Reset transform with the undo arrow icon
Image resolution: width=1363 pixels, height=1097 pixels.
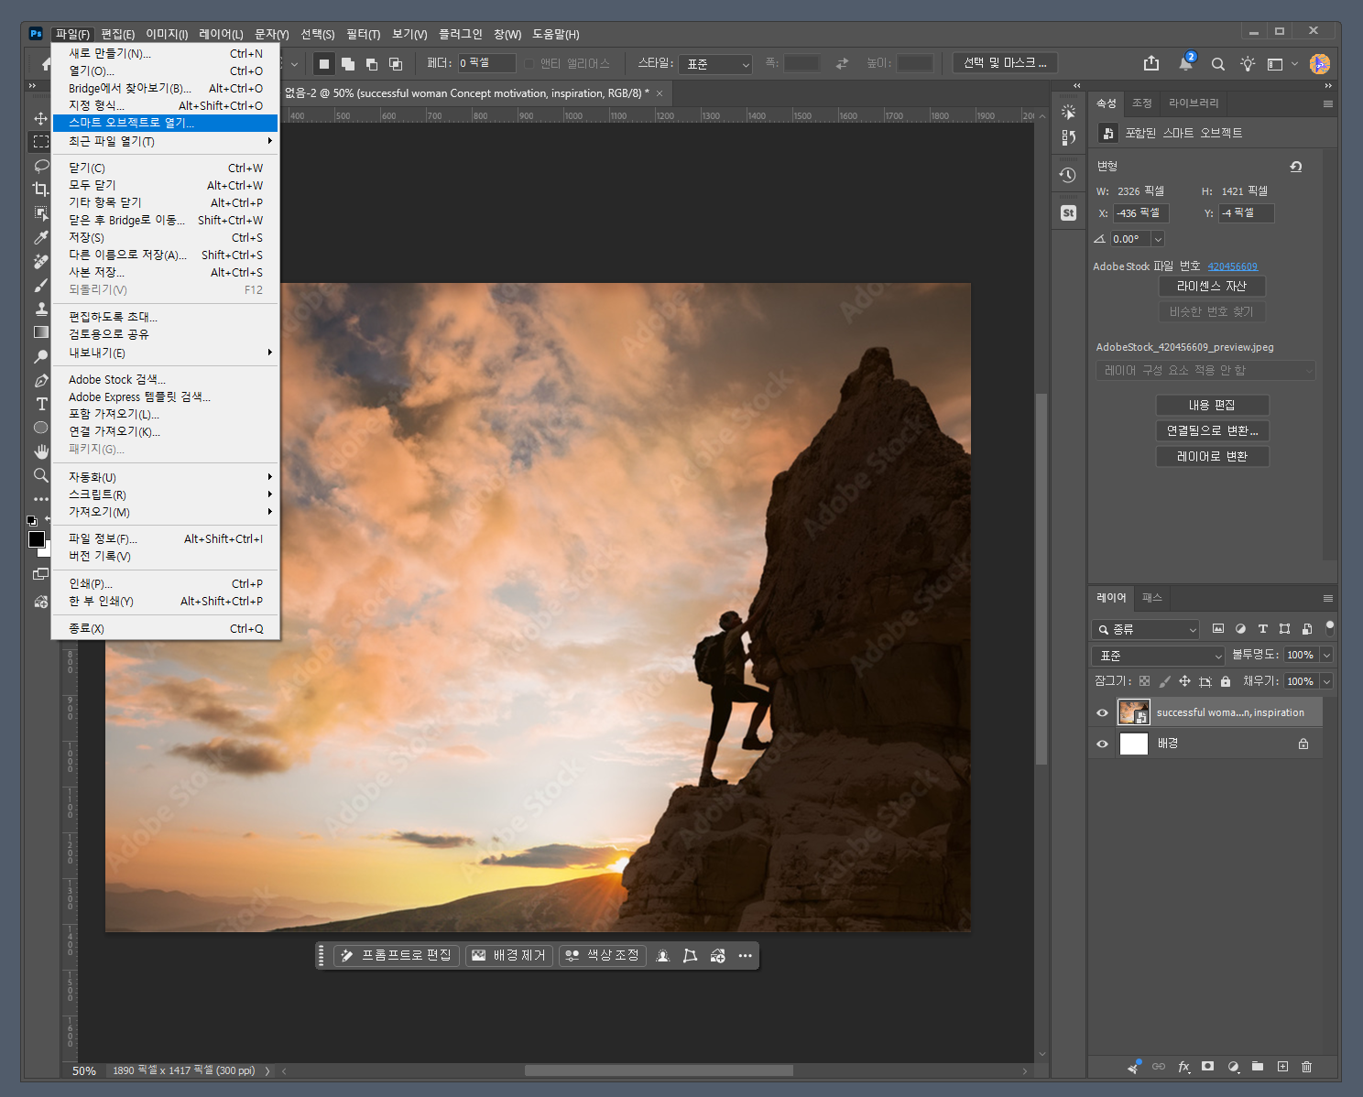(1295, 167)
